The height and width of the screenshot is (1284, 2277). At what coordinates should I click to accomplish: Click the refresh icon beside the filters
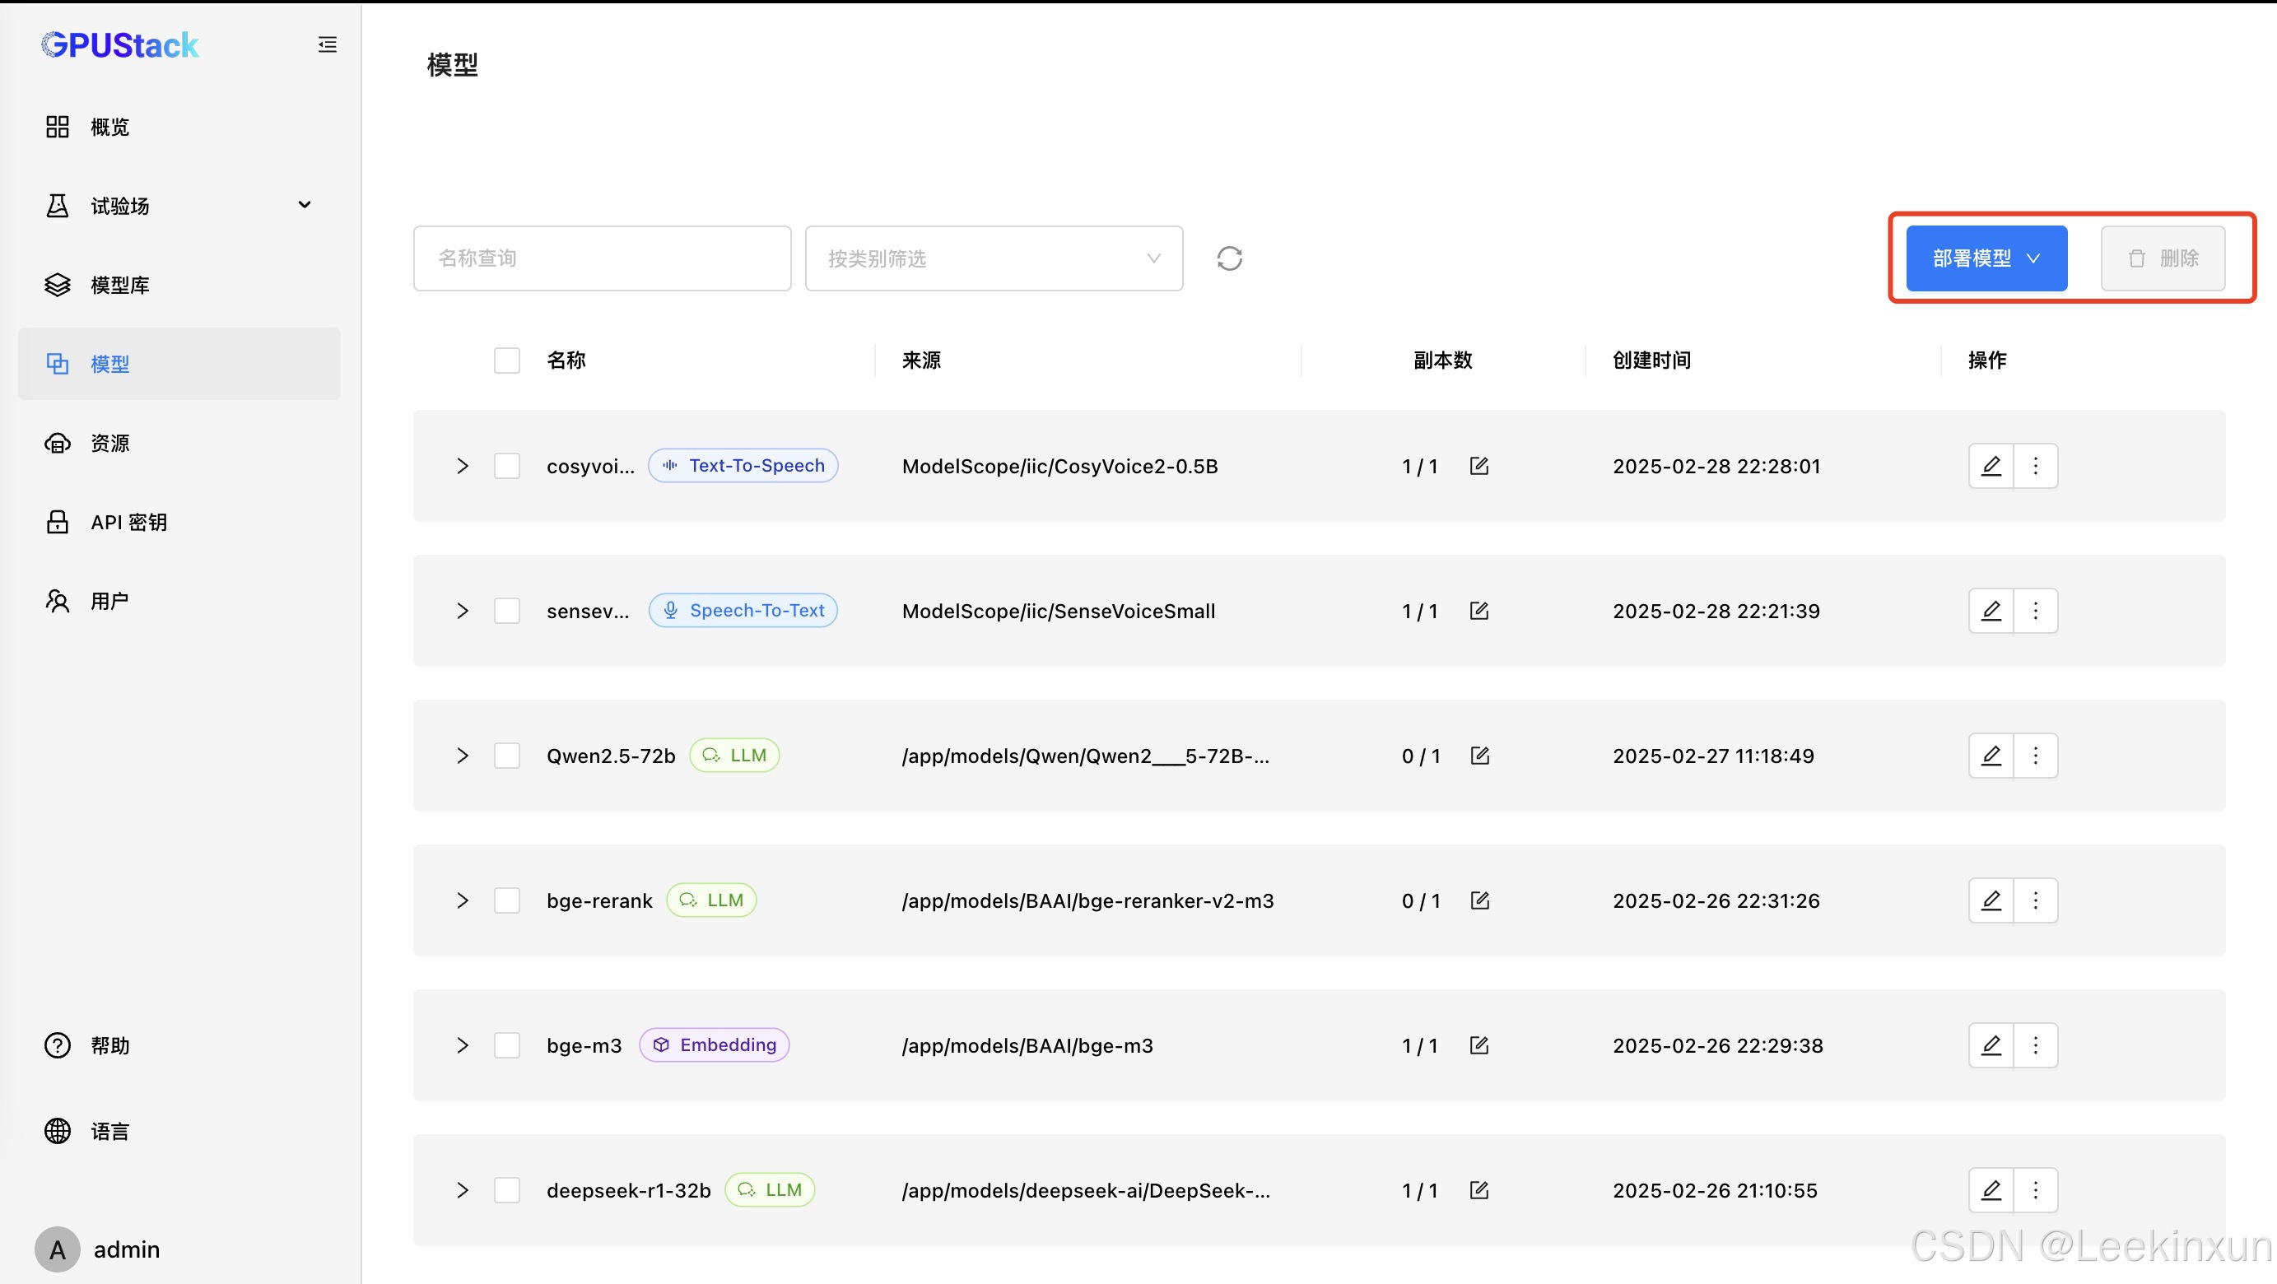coord(1229,258)
